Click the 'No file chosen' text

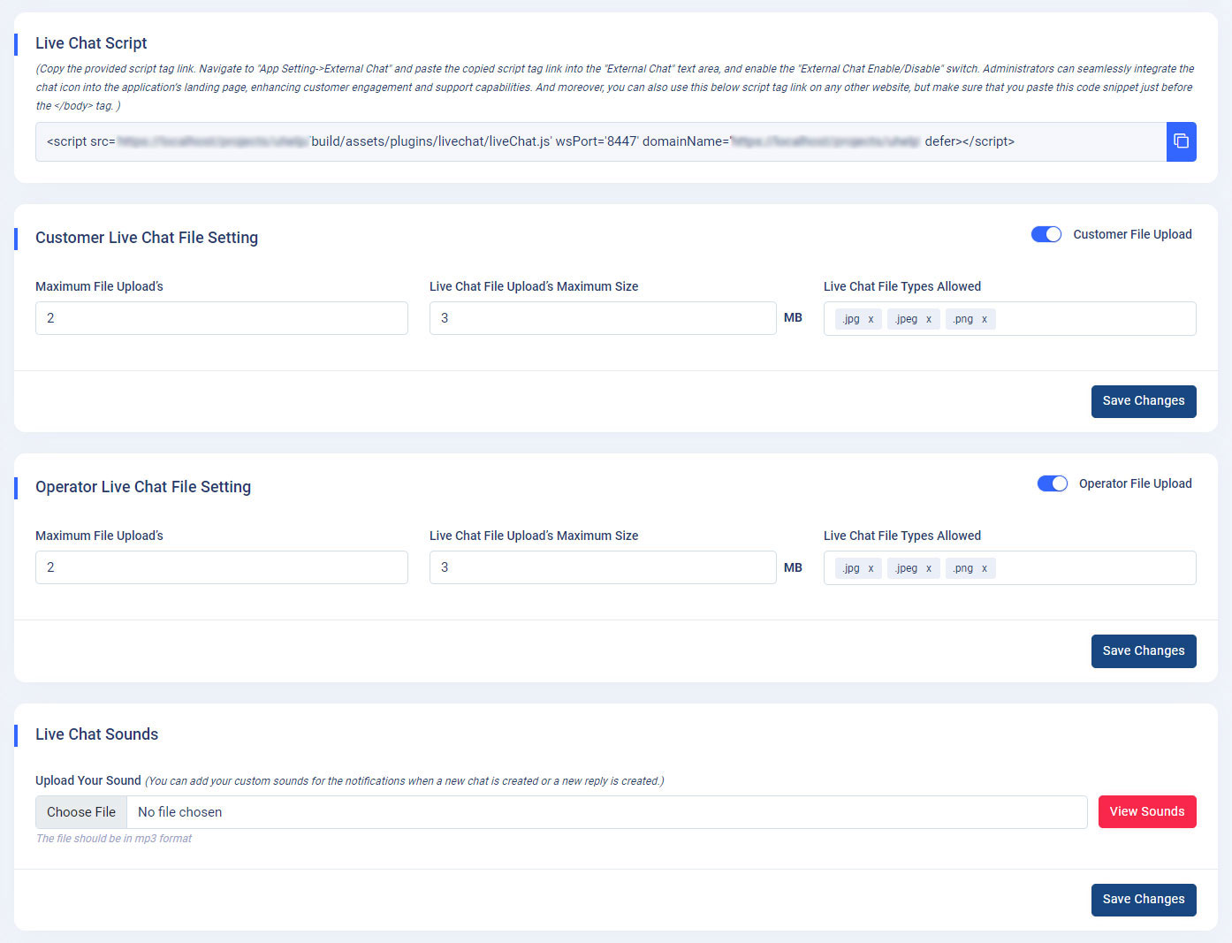pos(180,812)
